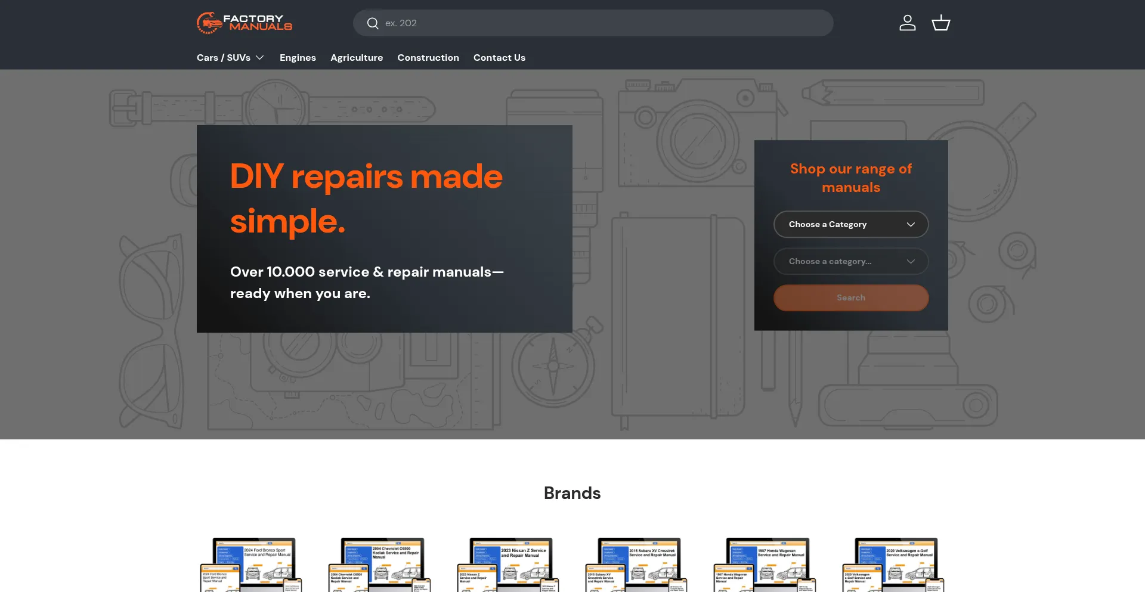This screenshot has width=1145, height=592.
Task: Click the 'Shop our range of manuals' heading
Action: tap(851, 178)
